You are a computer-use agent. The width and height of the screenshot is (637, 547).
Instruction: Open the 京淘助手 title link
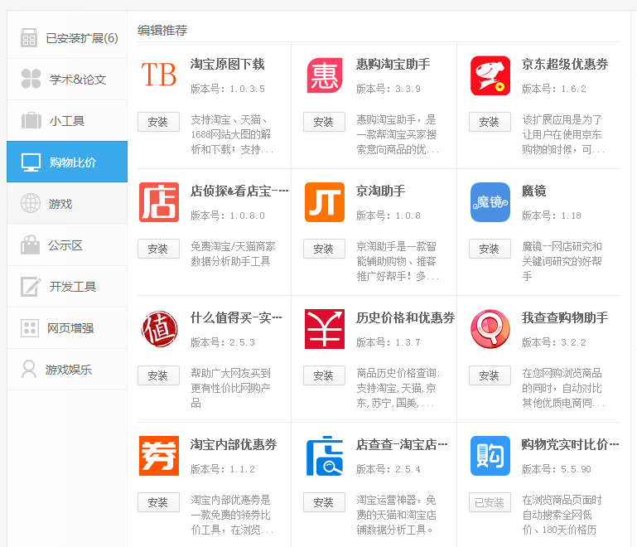pyautogui.click(x=381, y=191)
